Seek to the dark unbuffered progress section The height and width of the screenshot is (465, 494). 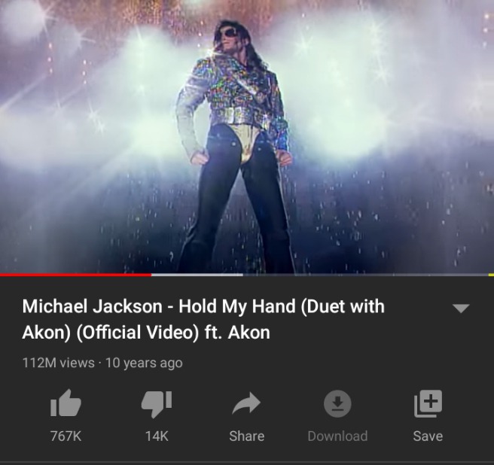point(365,275)
